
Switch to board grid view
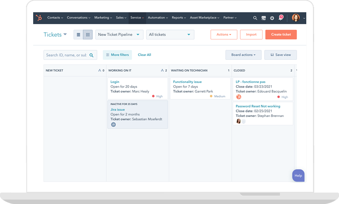coord(88,34)
